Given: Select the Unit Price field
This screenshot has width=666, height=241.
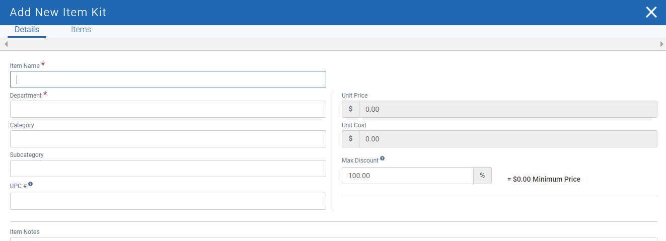Looking at the screenshot, I should point(507,109).
